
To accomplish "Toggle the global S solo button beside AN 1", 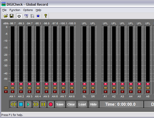I will pos(6,92).
